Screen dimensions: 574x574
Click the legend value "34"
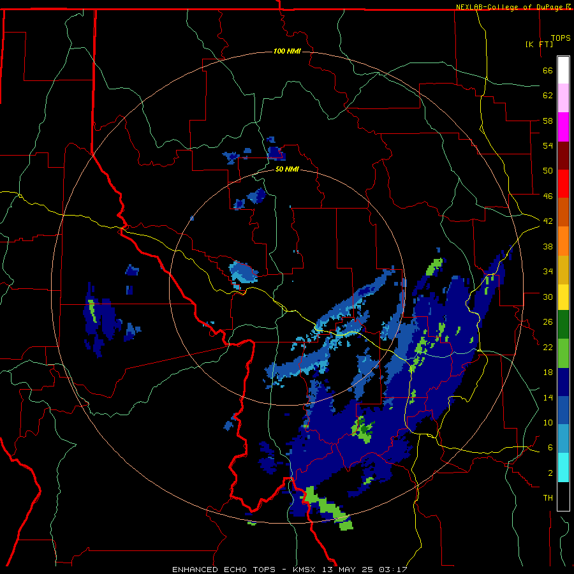(x=548, y=271)
